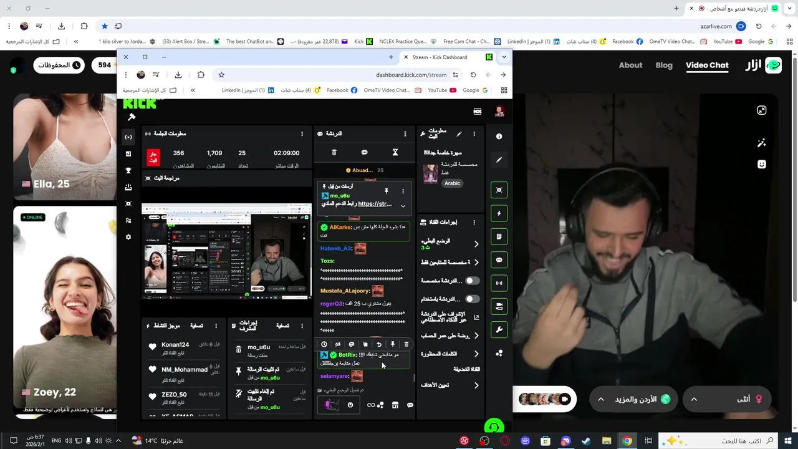Open the pinned message support link
Image resolution: width=798 pixels, height=449 pixels.
pyautogui.click(x=375, y=204)
